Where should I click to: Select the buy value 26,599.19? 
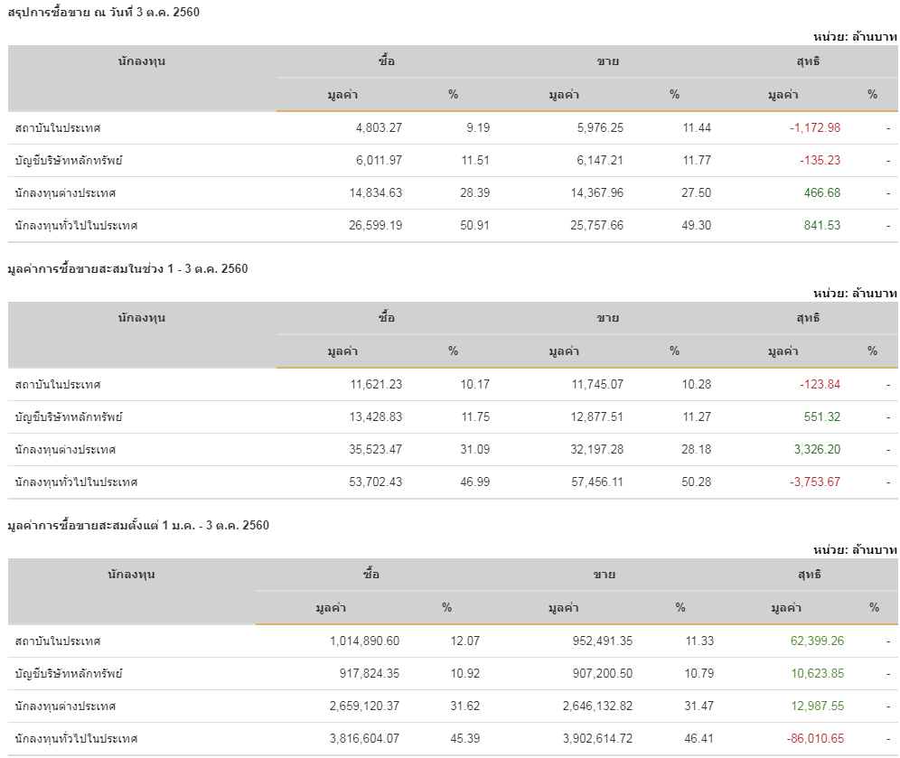coord(369,225)
